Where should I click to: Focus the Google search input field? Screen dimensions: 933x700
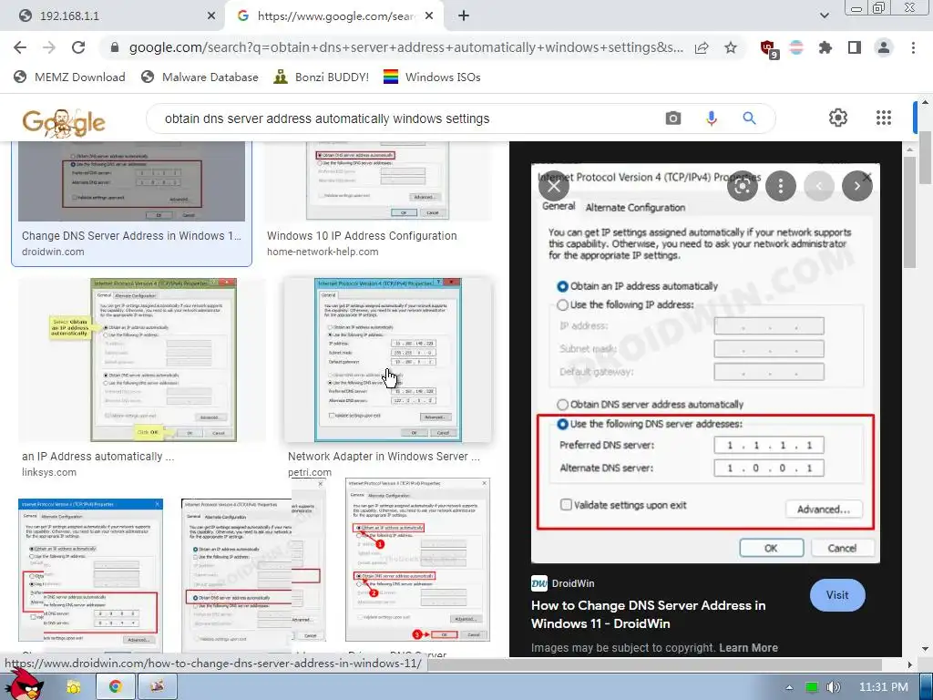[x=411, y=118]
